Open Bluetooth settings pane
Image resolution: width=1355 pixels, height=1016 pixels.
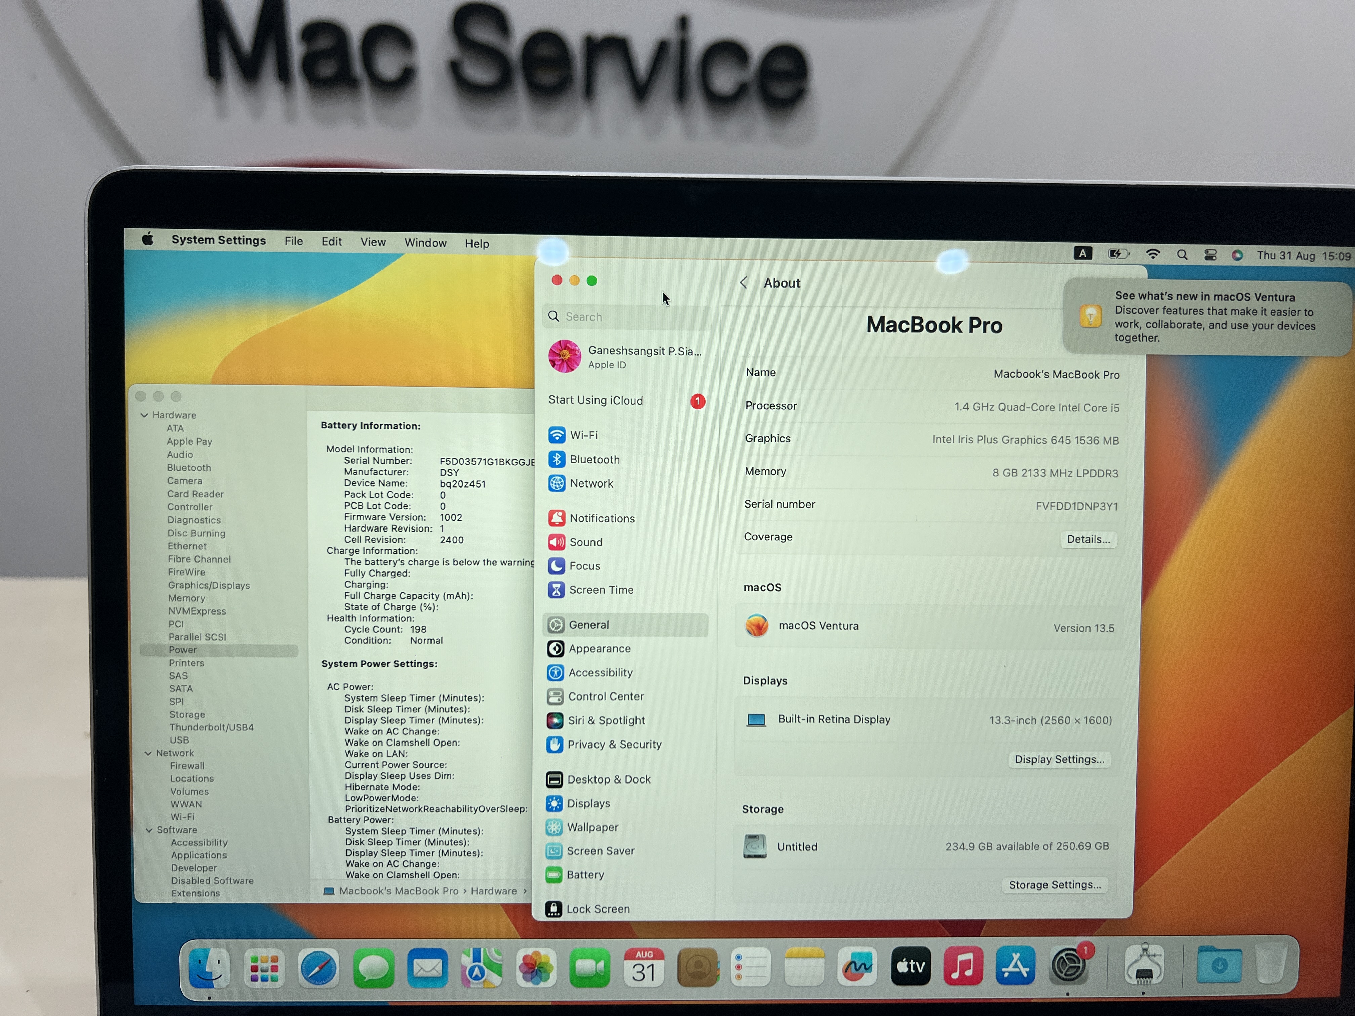(593, 459)
